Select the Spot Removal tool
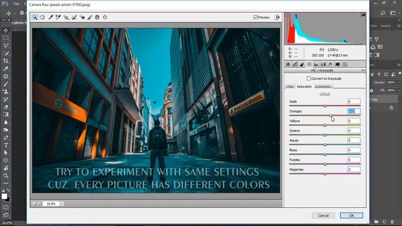The height and width of the screenshot is (226, 402). 74,17
